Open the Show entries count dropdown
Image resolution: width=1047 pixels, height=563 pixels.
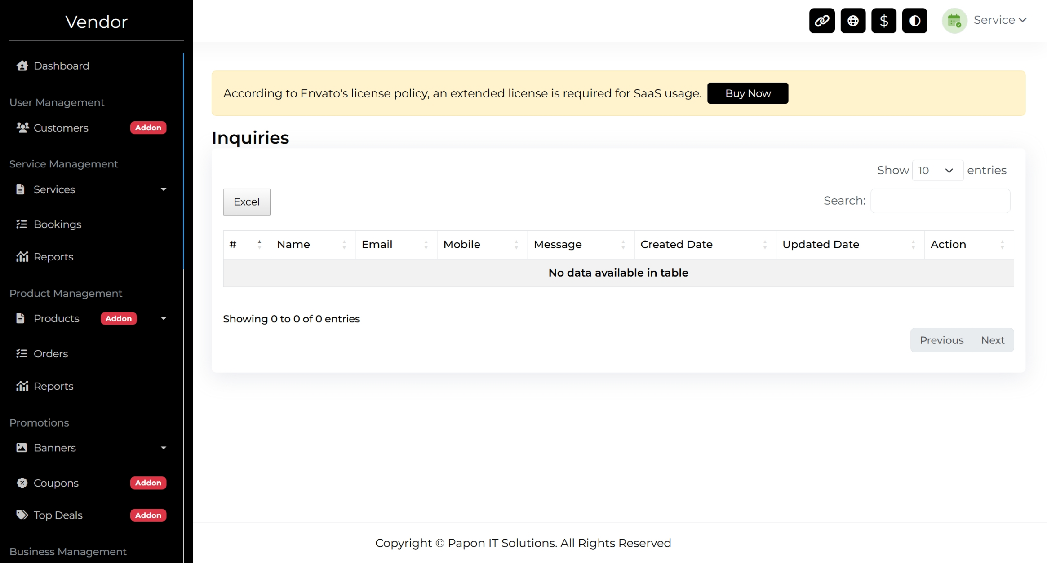coord(937,171)
